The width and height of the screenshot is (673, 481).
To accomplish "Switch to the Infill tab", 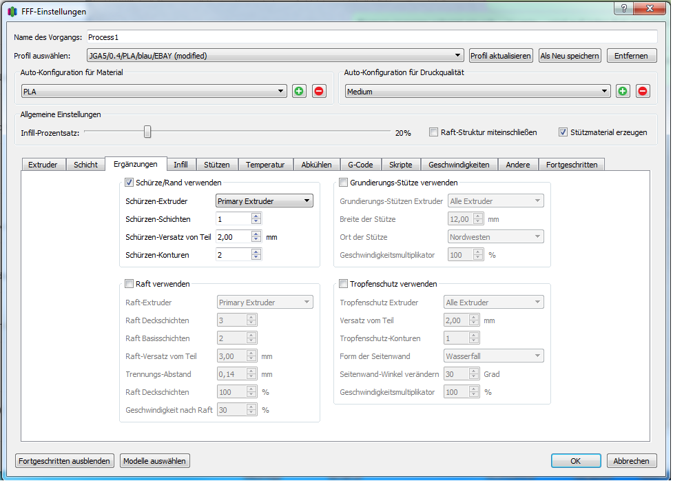I will coord(180,165).
